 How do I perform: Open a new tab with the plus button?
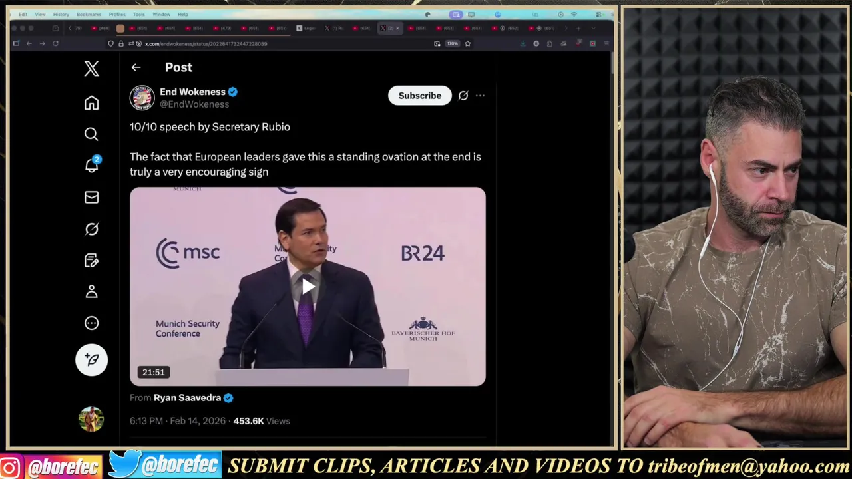click(578, 28)
